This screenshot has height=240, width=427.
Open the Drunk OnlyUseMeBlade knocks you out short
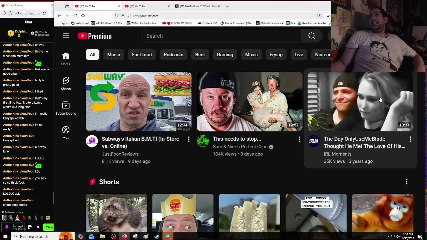point(316,213)
